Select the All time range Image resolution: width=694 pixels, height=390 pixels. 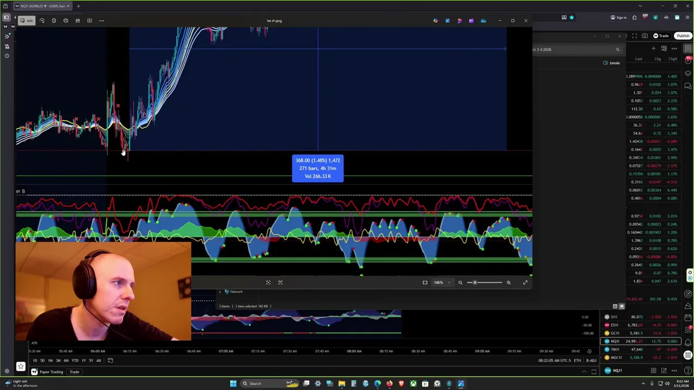pyautogui.click(x=98, y=361)
